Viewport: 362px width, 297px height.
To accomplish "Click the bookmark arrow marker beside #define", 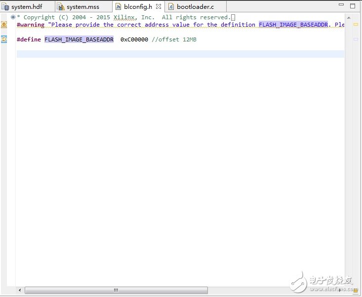I will click(4, 39).
